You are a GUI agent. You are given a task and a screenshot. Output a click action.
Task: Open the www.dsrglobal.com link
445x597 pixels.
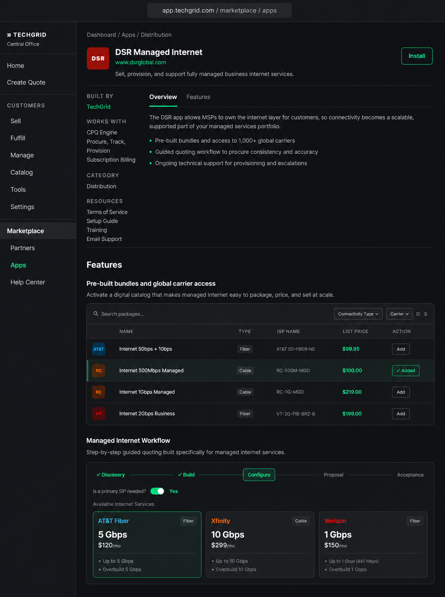(141, 62)
